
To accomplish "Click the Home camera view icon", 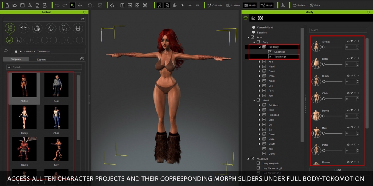I will [x=113, y=5].
